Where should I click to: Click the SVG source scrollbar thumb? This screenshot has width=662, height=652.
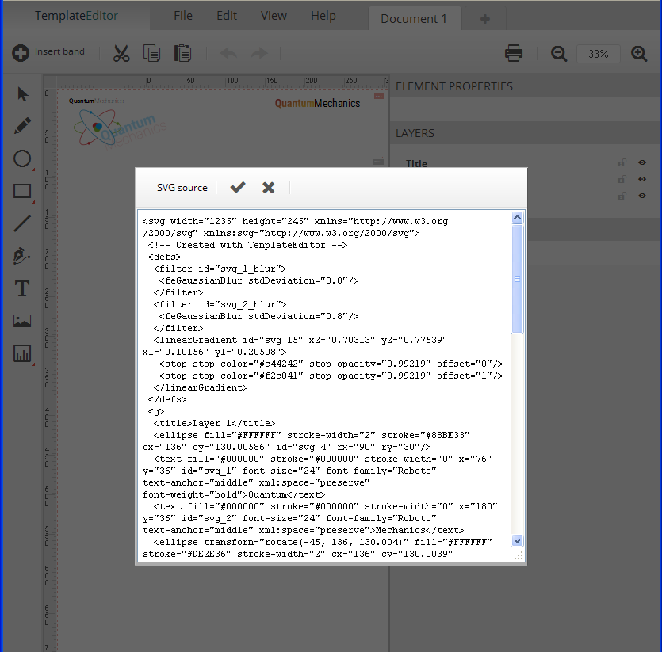click(517, 279)
